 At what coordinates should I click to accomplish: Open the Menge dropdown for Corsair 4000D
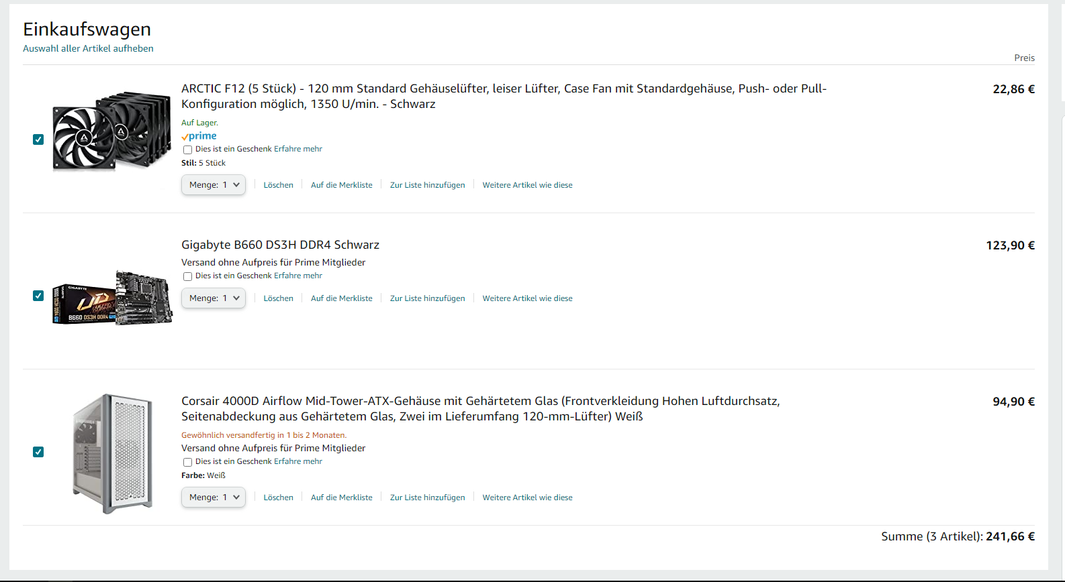pyautogui.click(x=214, y=498)
